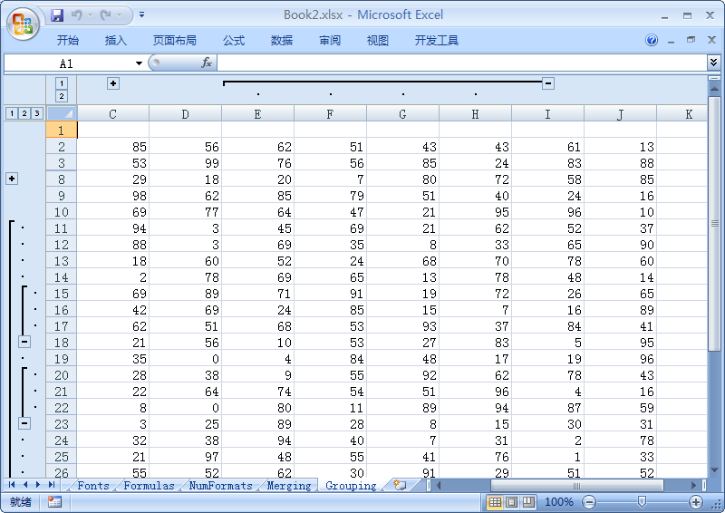Save the workbook via quick access toolbar
Image resolution: width=725 pixels, height=513 pixels.
click(x=58, y=15)
